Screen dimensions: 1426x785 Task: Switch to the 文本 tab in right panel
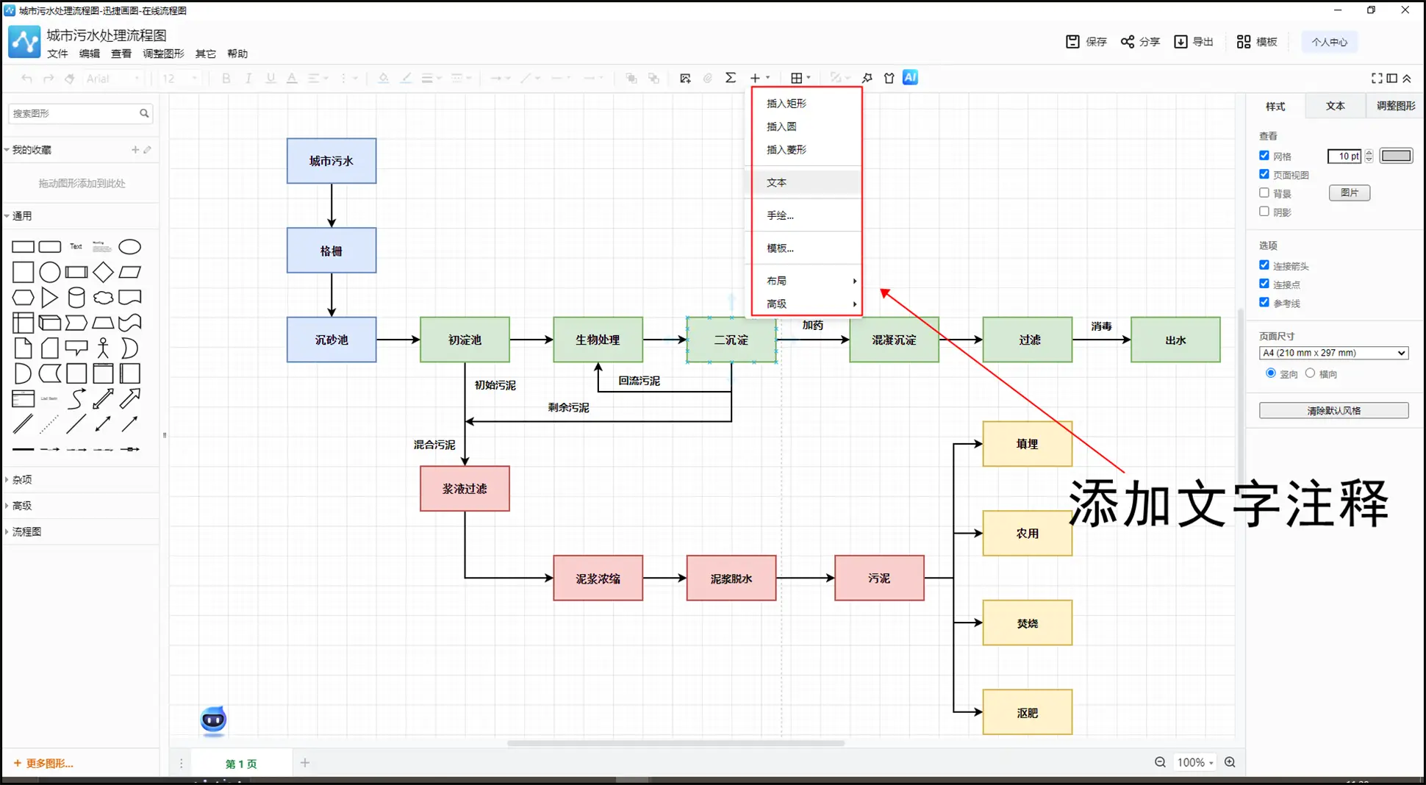(1335, 106)
